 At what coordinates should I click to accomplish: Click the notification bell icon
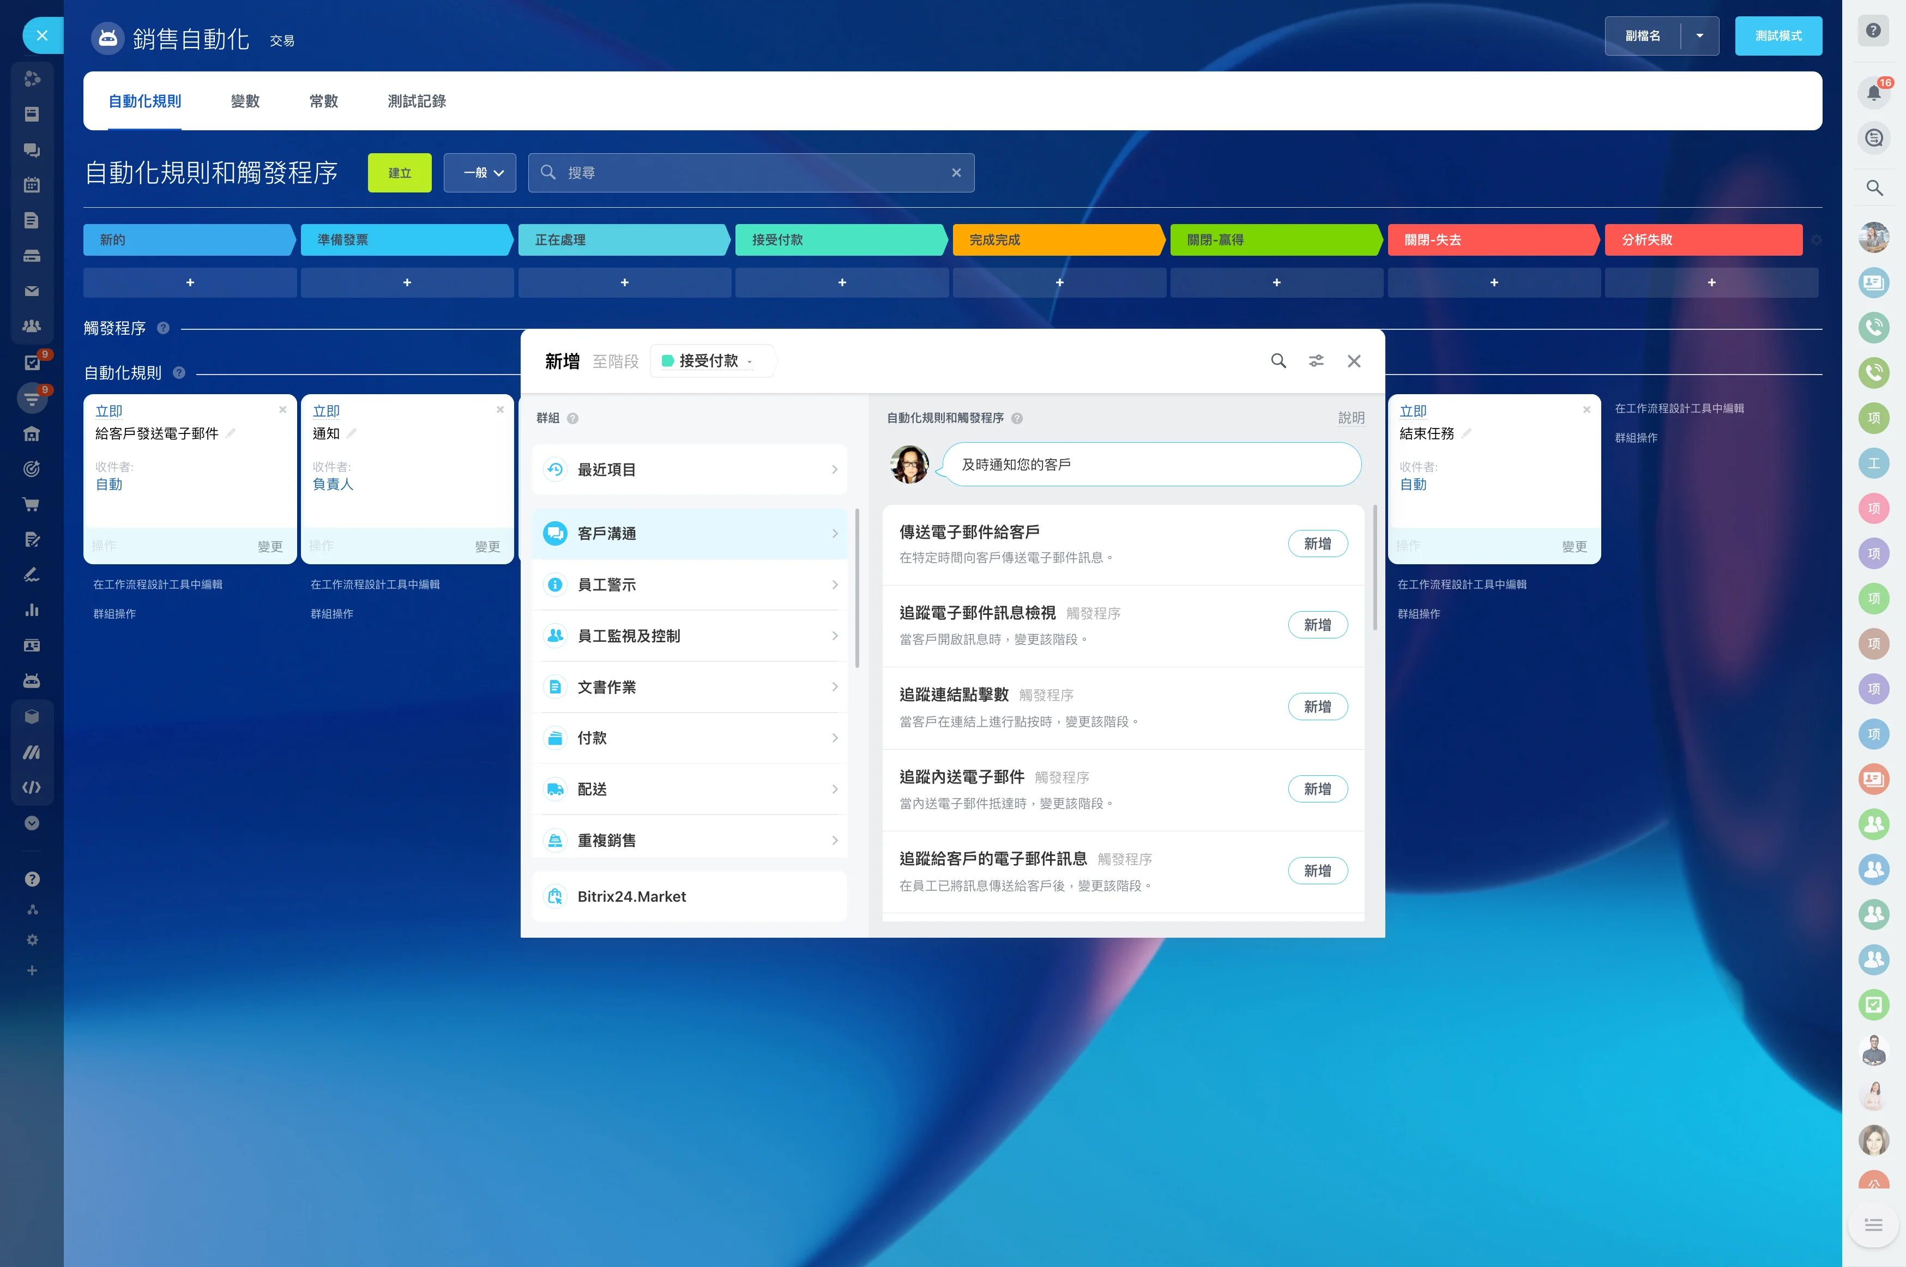(1873, 92)
